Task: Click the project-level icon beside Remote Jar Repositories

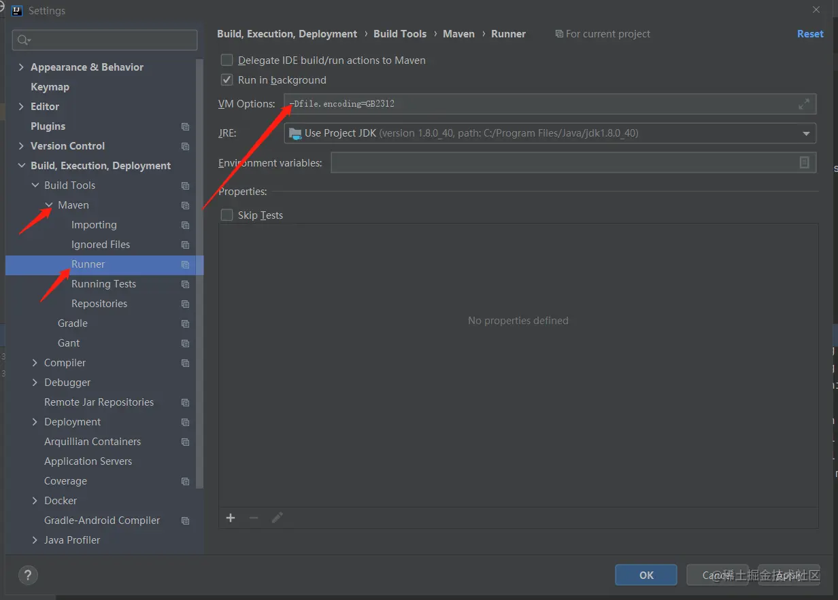Action: tap(185, 402)
